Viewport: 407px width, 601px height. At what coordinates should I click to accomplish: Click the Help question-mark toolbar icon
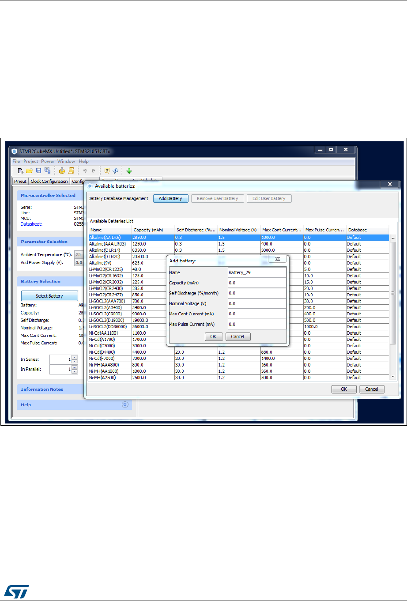(x=107, y=171)
